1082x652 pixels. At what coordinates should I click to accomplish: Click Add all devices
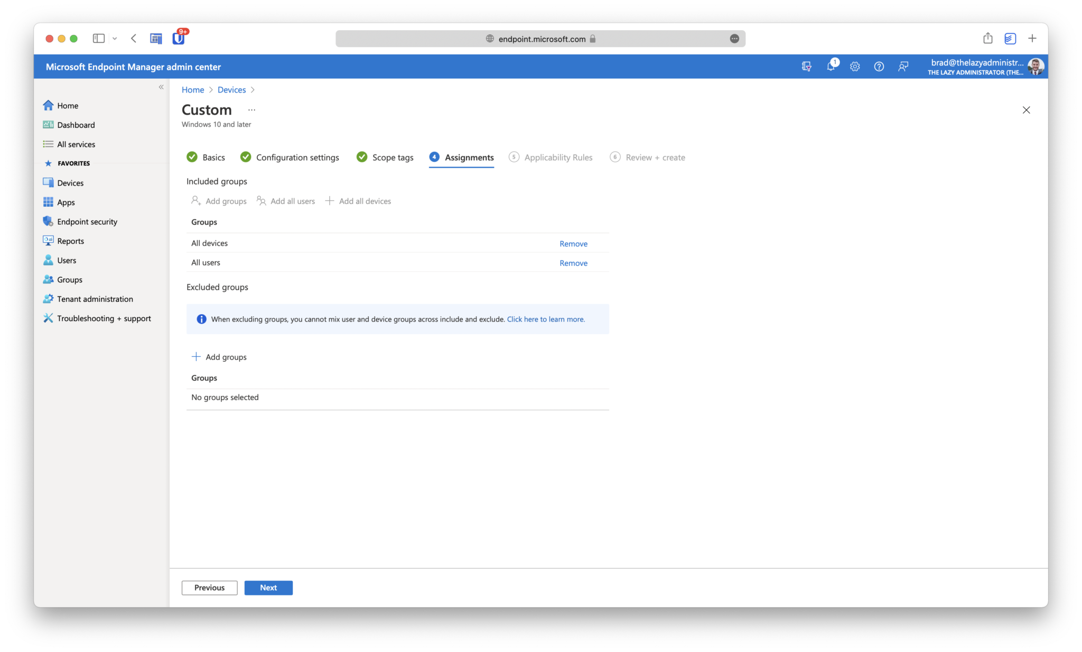[358, 201]
